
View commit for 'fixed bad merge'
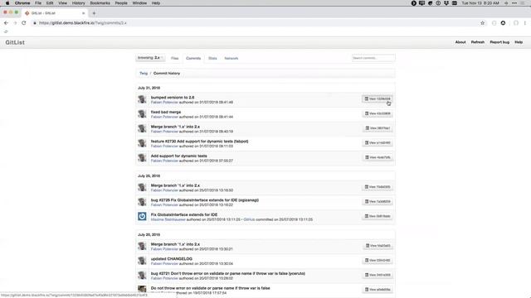click(378, 113)
